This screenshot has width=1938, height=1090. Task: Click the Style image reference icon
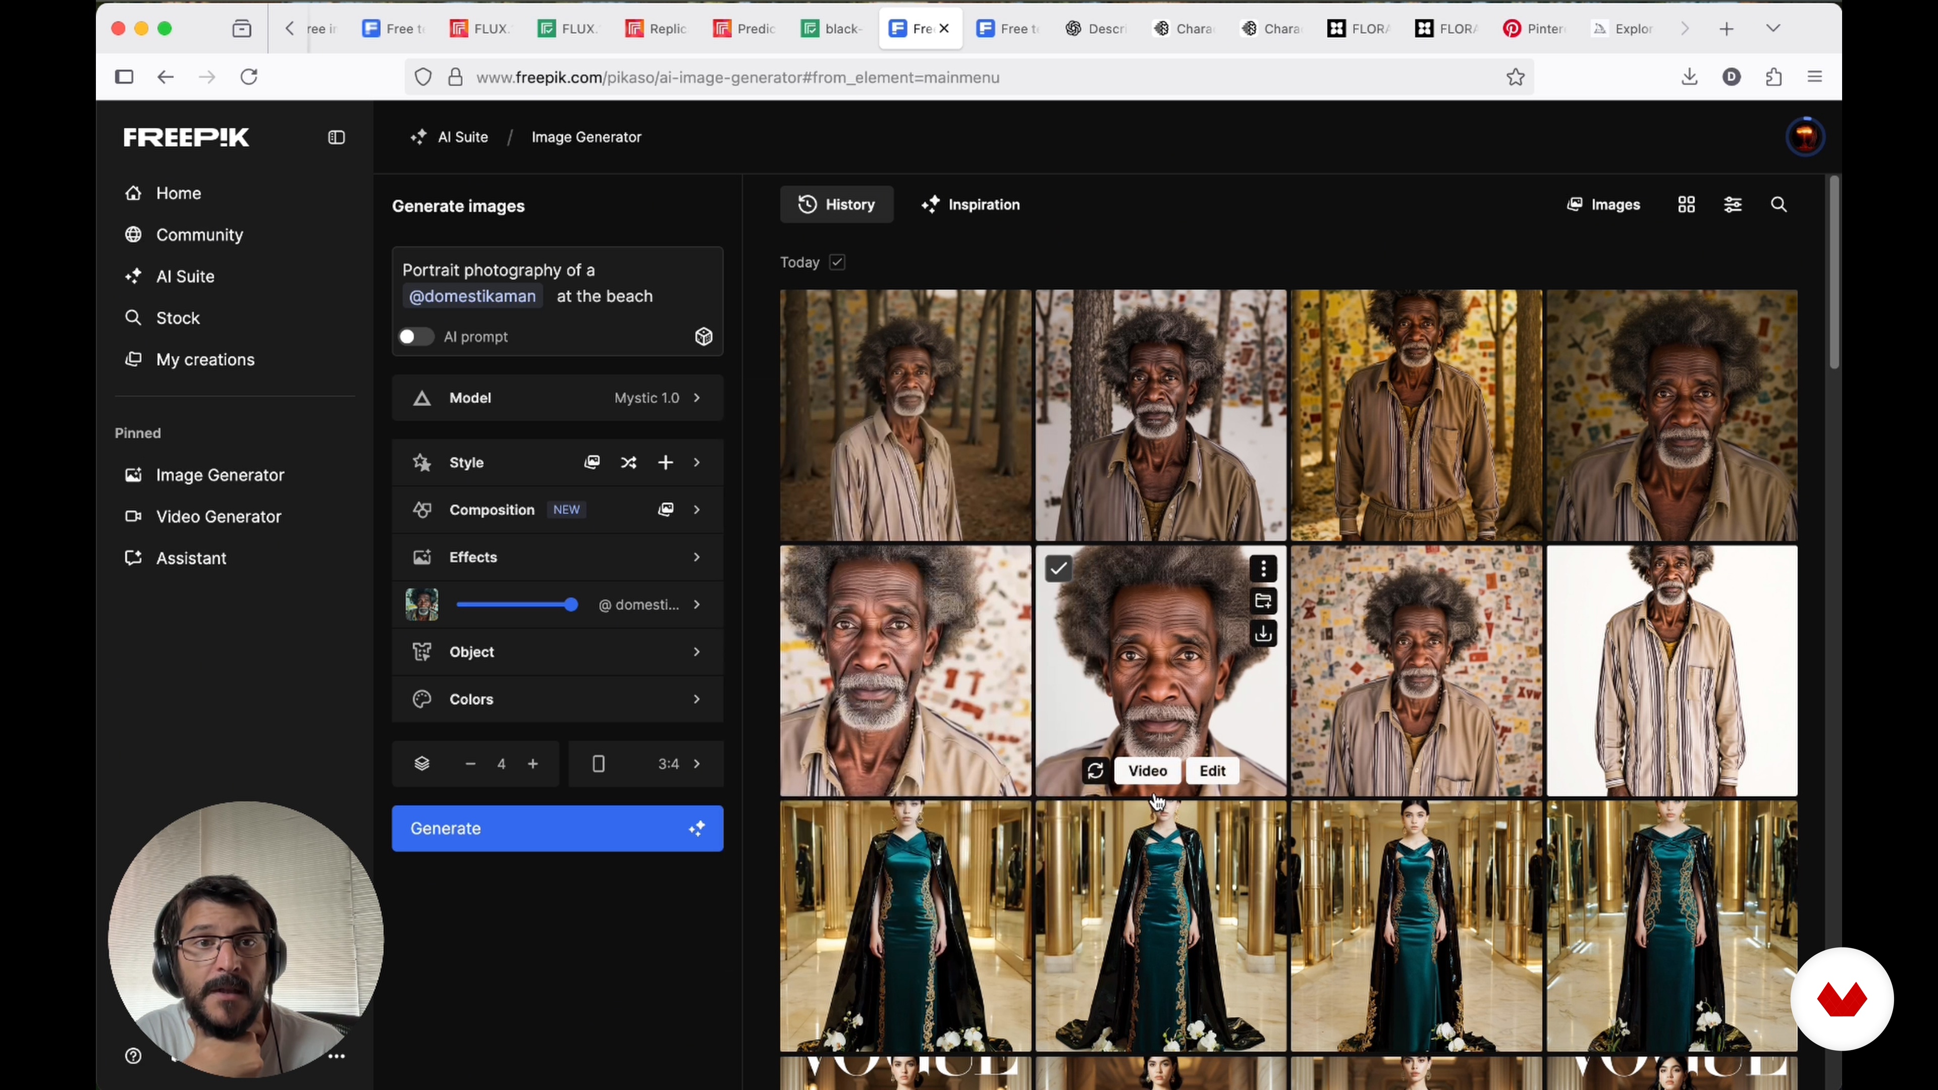(592, 462)
